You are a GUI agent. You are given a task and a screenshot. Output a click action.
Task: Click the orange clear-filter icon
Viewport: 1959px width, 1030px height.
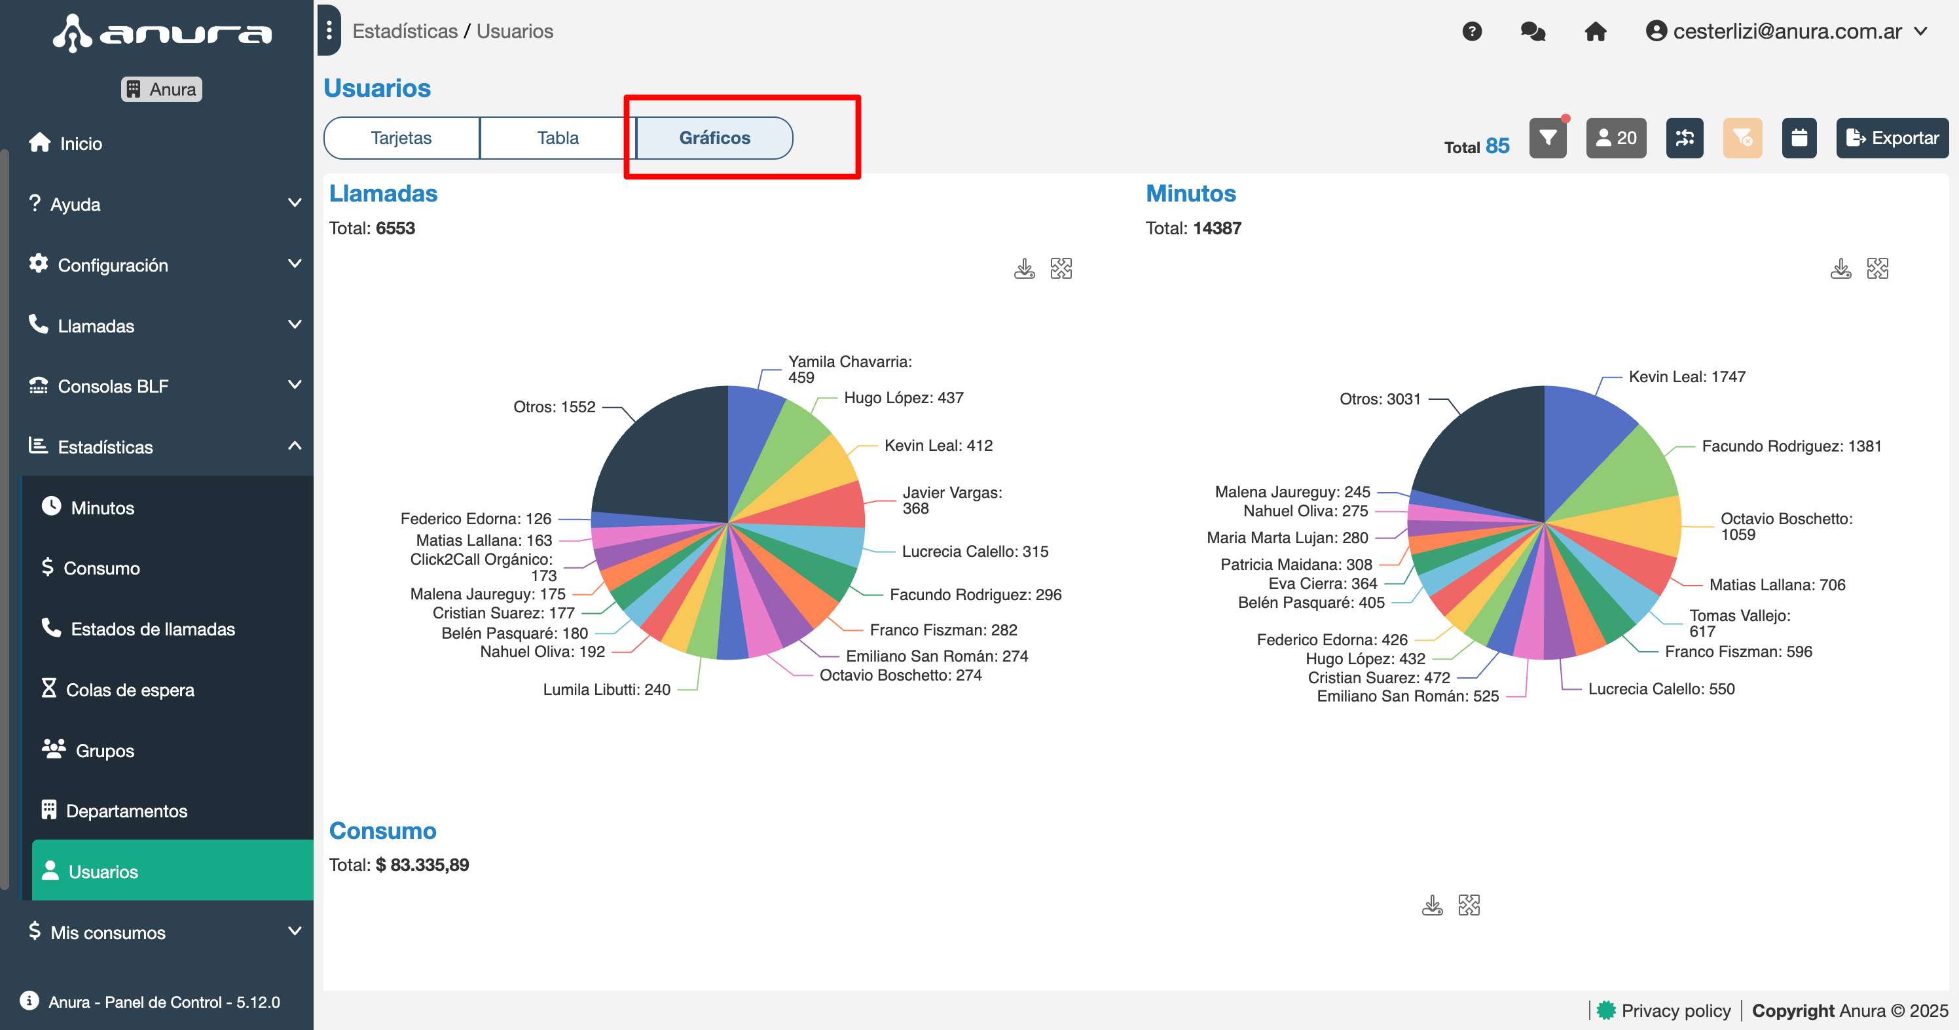[x=1742, y=137]
